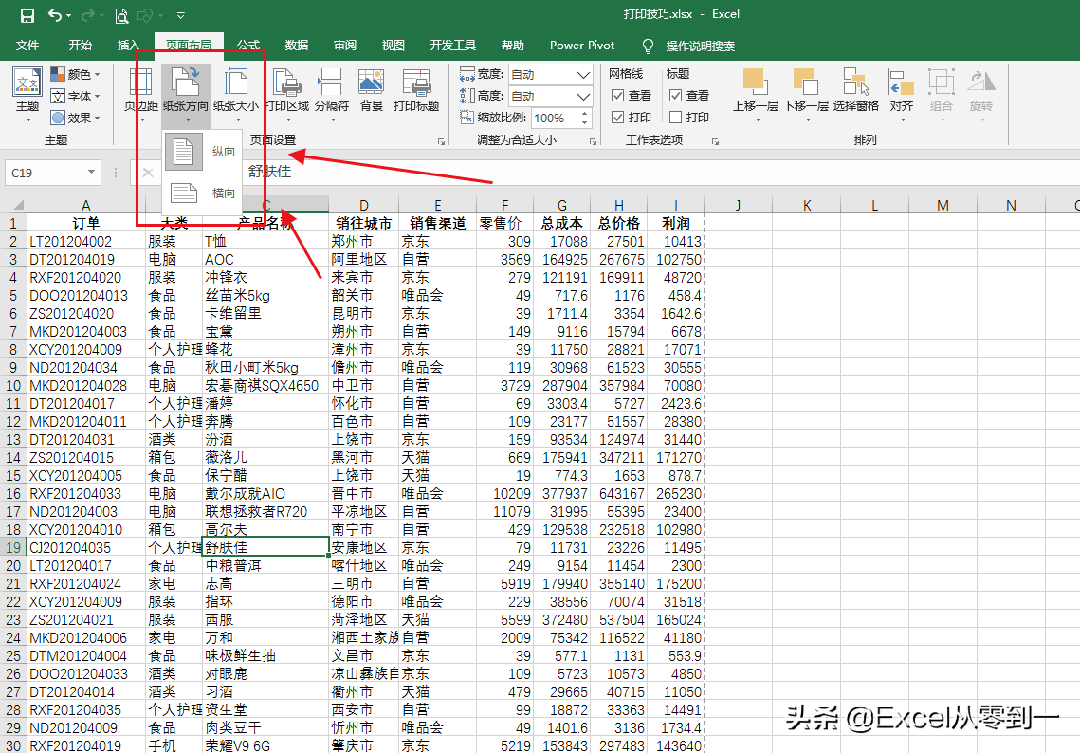Open the Width (宽度) dropdown
This screenshot has height=753, width=1080.
583,74
